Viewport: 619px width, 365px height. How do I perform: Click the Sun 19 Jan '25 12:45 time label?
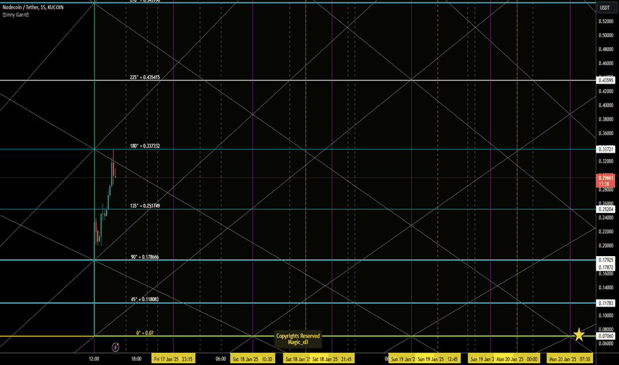tap(438, 358)
